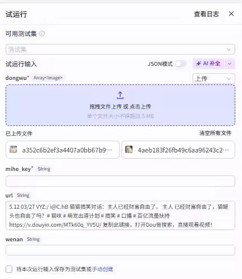Focus the mihe_key input field
Viewport: 242px width, 279px height.
coord(120,181)
